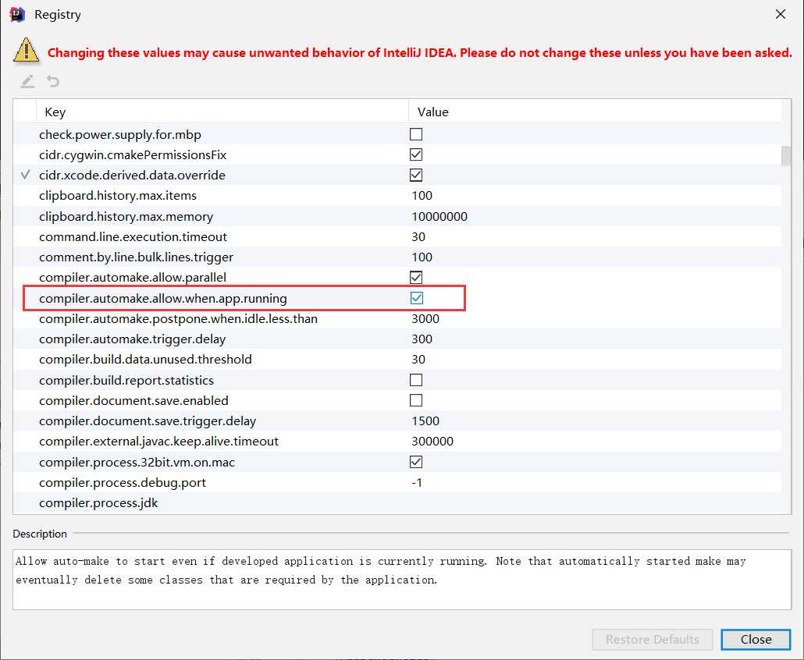Select compiler.external.javac.keep.alive.timeout key
The width and height of the screenshot is (804, 660).
(x=159, y=442)
